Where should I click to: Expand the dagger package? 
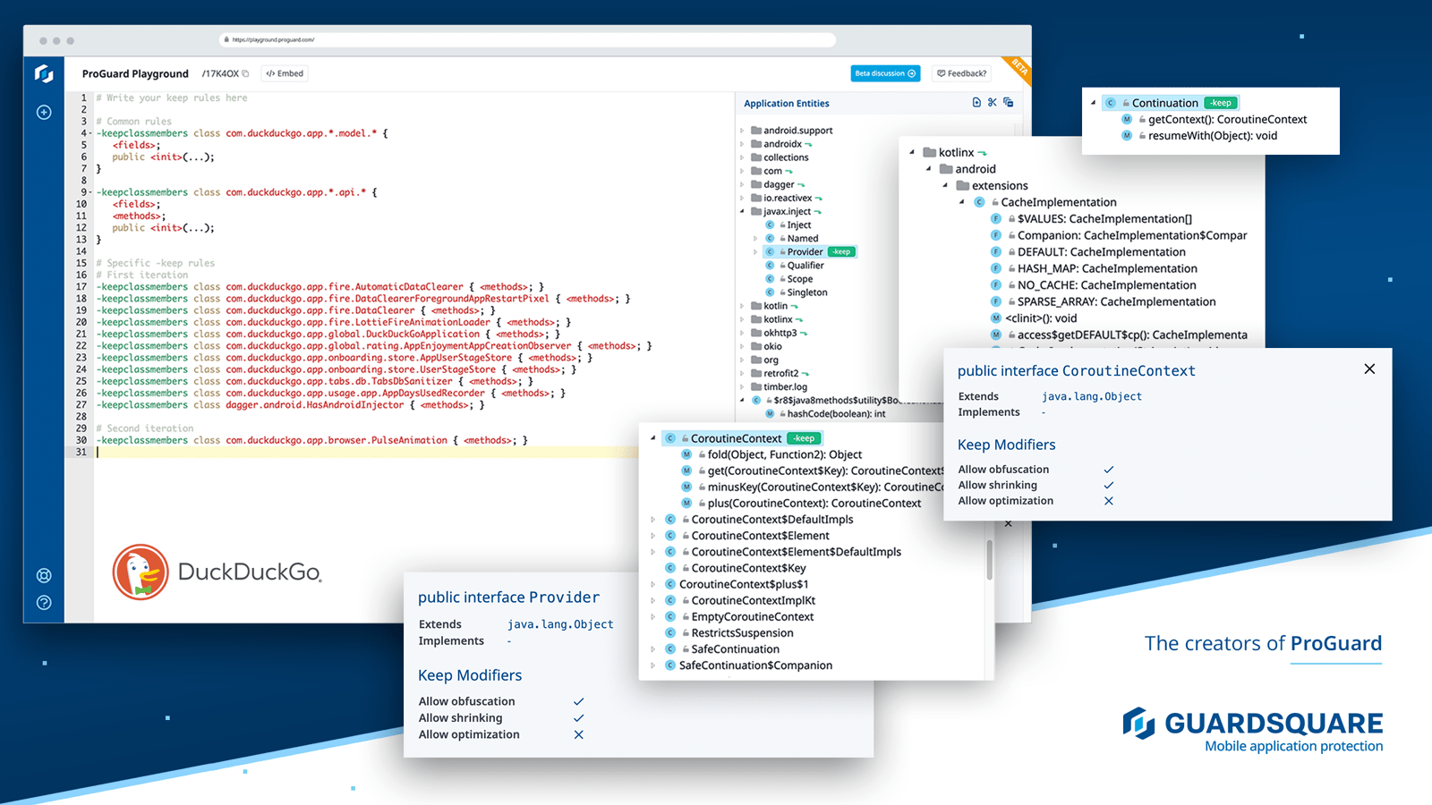pos(742,184)
